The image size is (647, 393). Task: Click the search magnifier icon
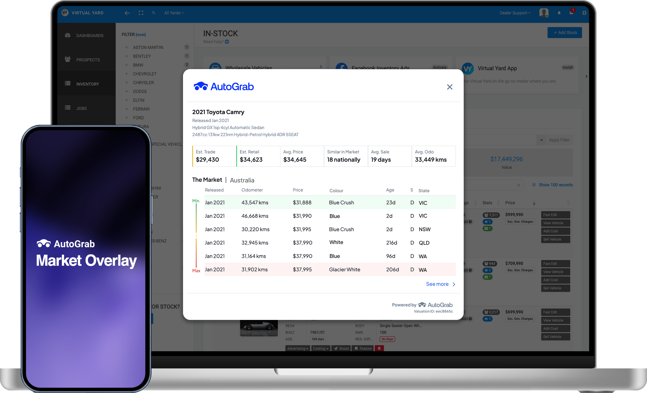coord(154,13)
